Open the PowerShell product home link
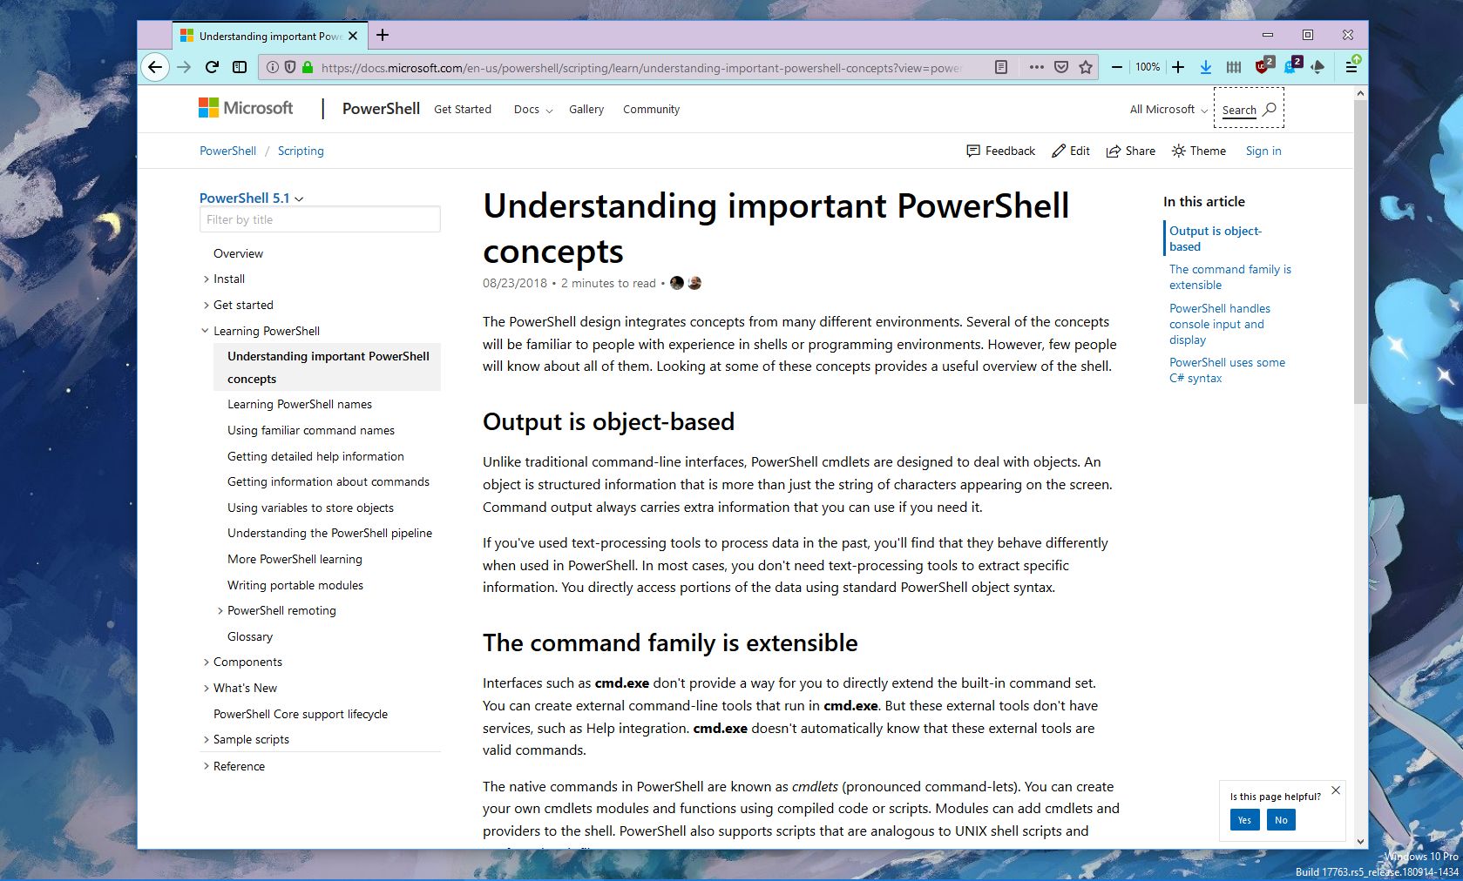1463x881 pixels. tap(381, 109)
